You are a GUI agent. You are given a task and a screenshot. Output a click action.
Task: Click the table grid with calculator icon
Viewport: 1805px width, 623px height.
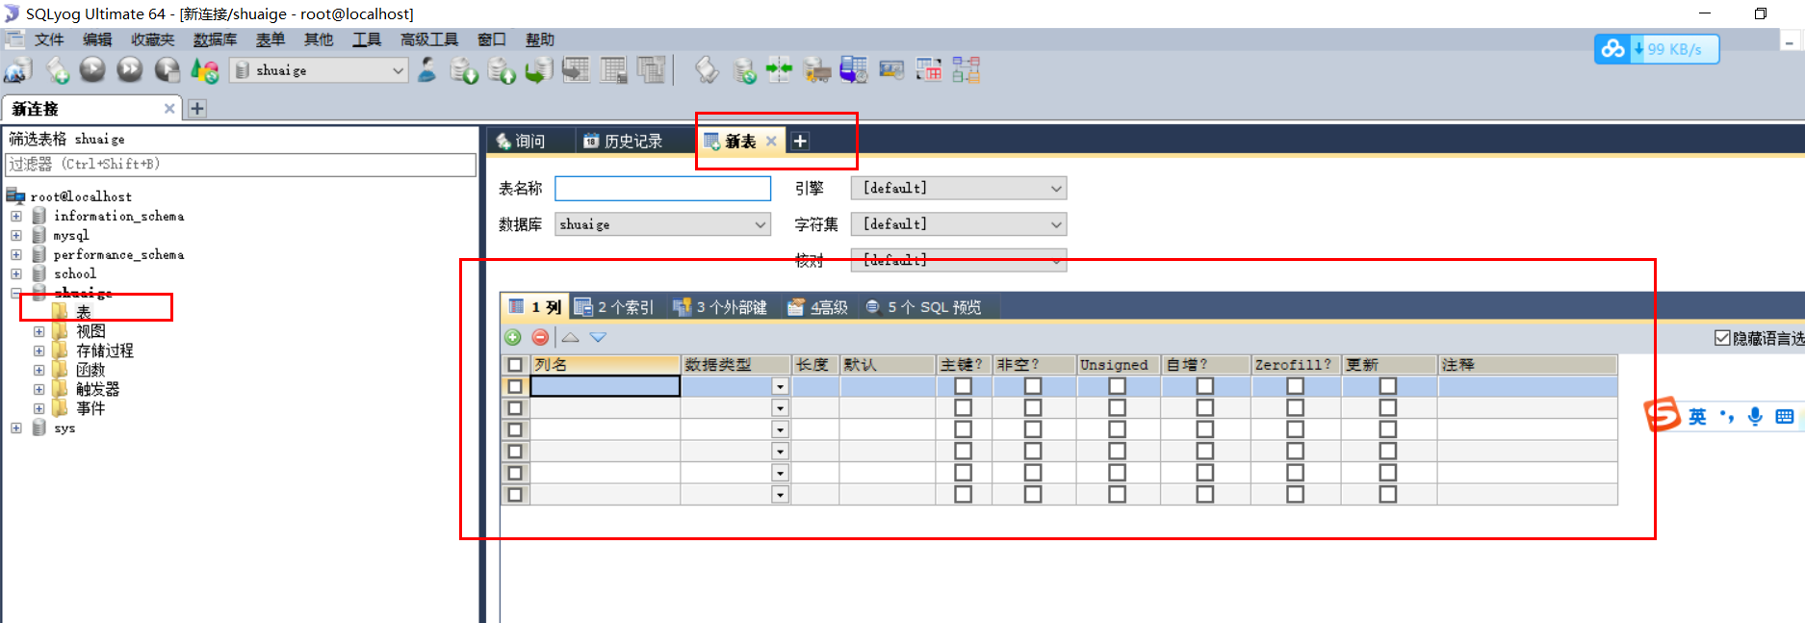(613, 69)
